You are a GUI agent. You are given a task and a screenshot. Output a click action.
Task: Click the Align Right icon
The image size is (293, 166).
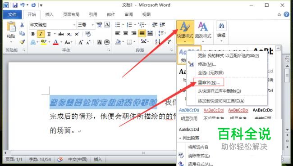click(x=133, y=33)
